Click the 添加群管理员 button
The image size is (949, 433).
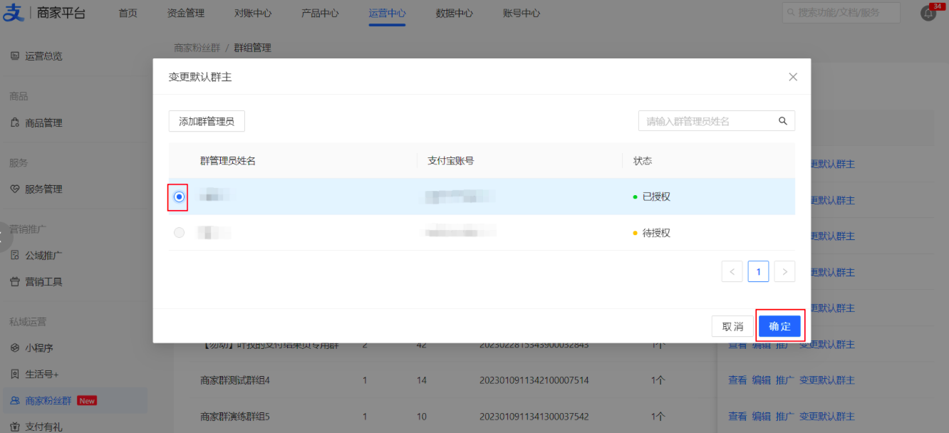point(207,122)
